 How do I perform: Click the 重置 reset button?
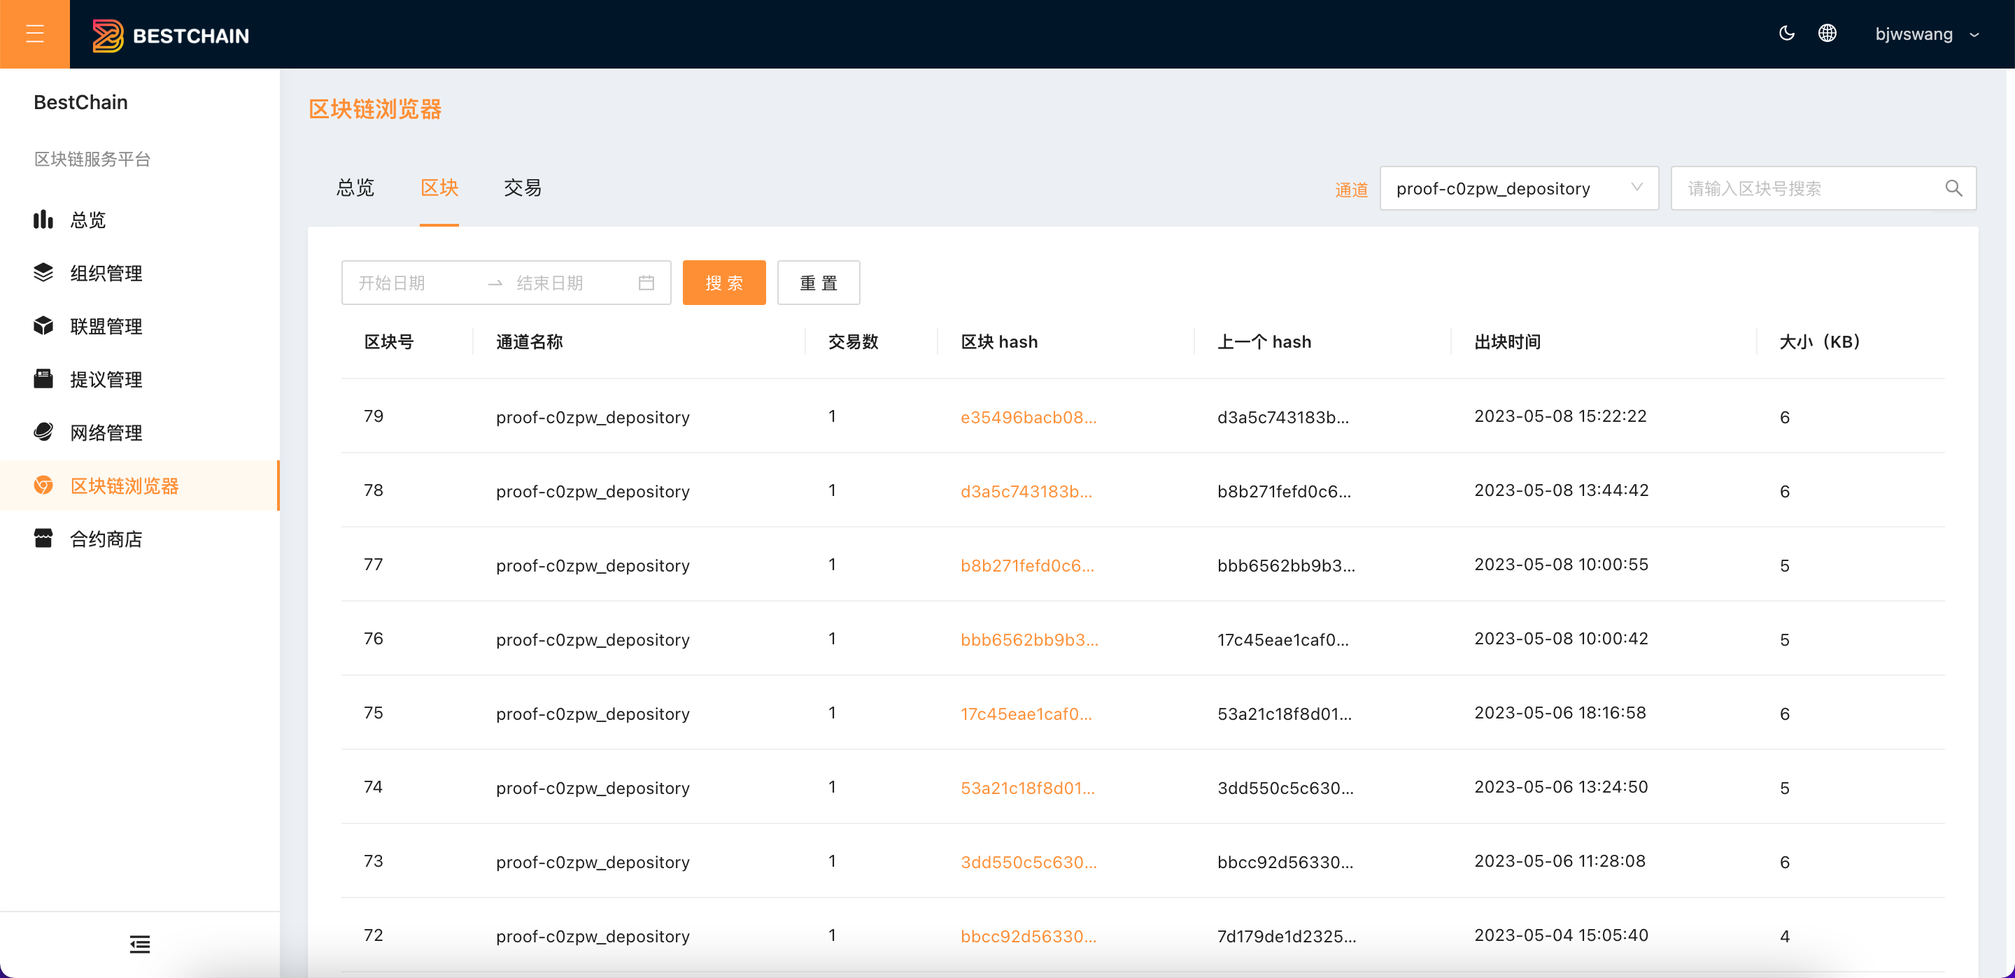pyautogui.click(x=818, y=283)
